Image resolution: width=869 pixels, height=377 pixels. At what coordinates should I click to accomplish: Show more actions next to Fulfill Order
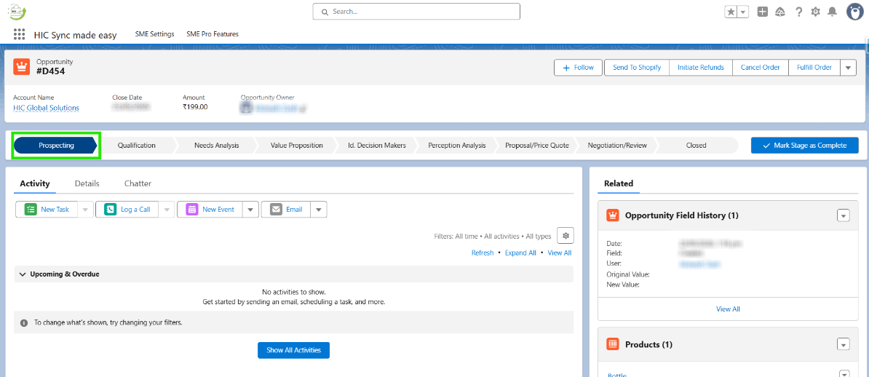(849, 68)
